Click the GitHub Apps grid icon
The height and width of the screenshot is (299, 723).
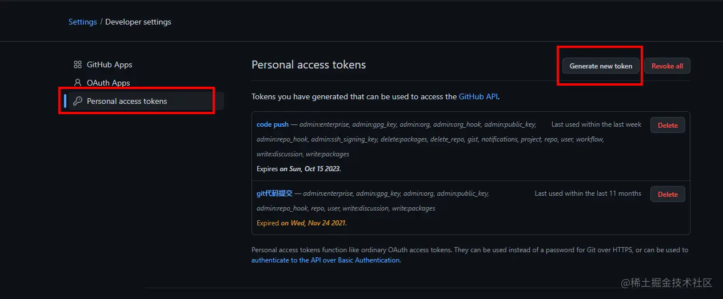[78, 65]
